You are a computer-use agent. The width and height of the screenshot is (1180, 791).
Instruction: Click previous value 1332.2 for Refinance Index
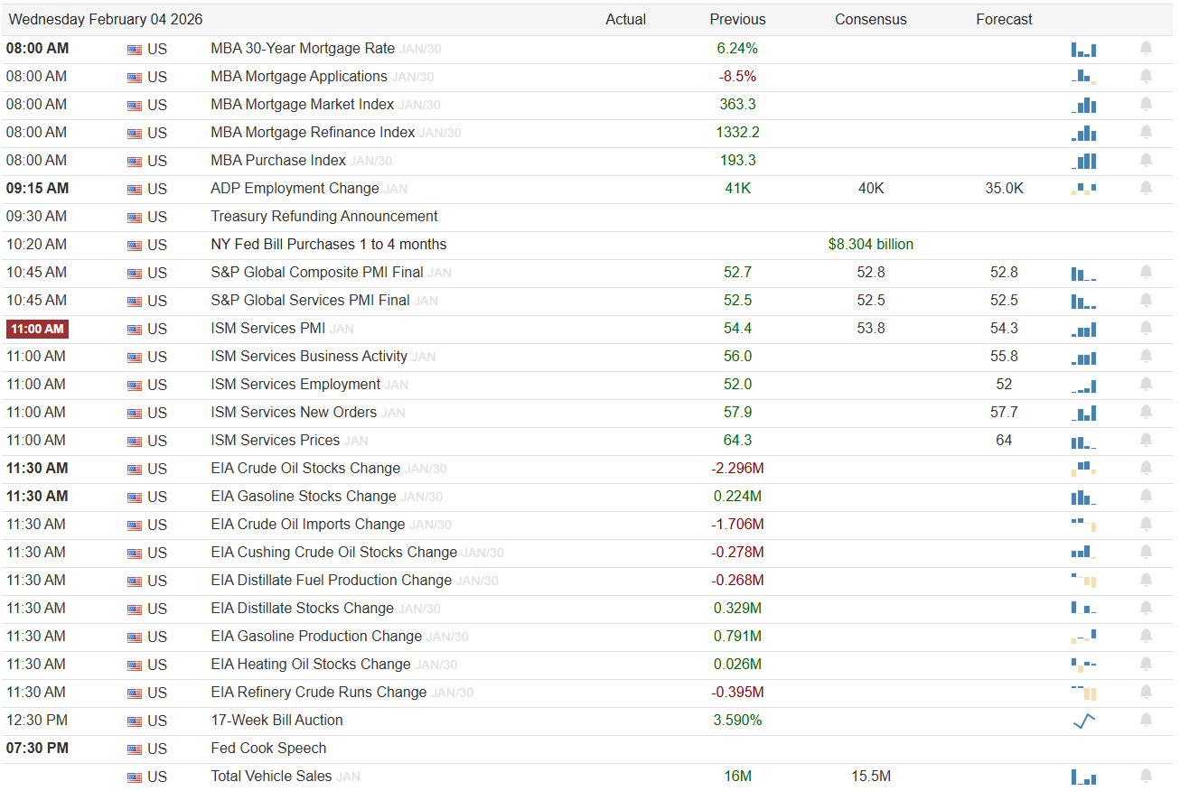(x=737, y=132)
